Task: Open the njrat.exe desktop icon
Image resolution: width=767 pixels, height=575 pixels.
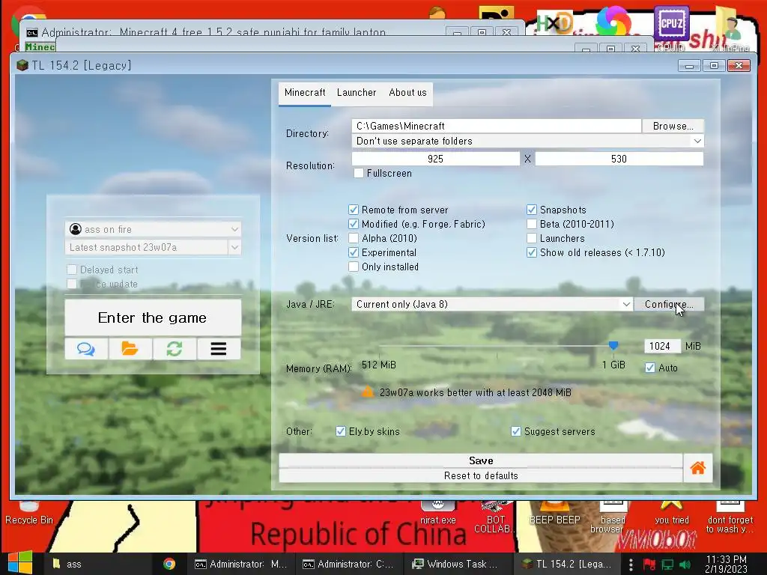Action: point(437,514)
